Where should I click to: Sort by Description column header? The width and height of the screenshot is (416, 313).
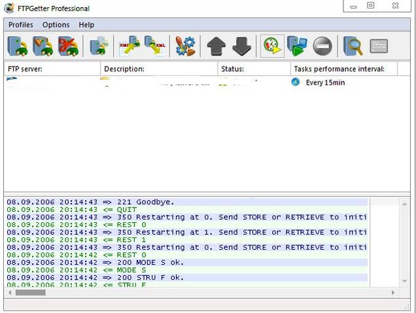click(x=159, y=69)
